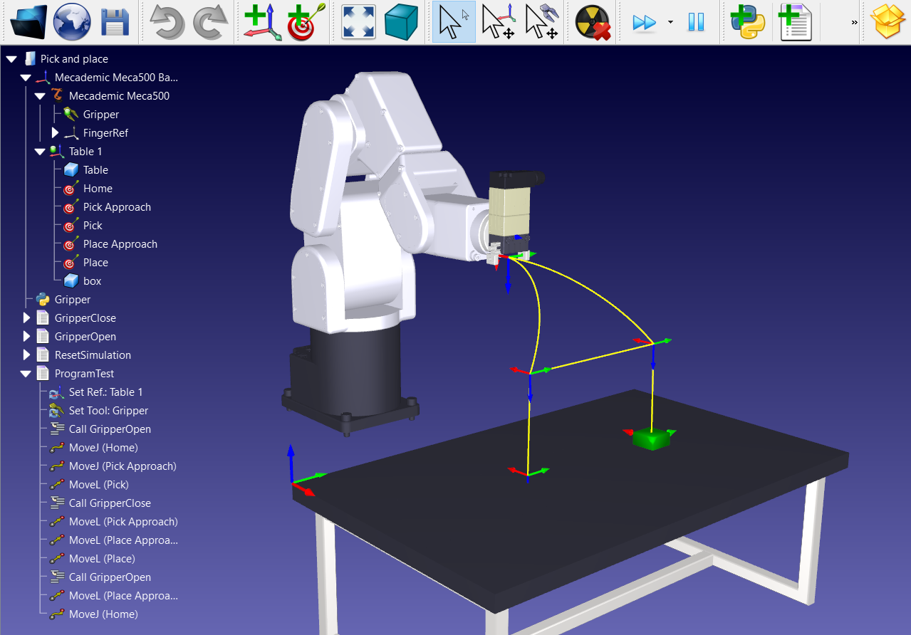Screen dimensions: 911x635
Task: Expand the GripperClose program node
Action: click(26, 318)
